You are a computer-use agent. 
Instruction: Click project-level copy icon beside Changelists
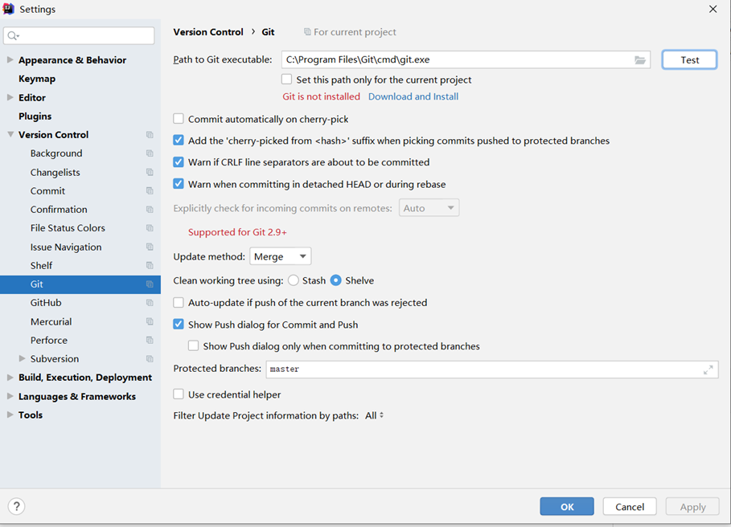coord(150,172)
